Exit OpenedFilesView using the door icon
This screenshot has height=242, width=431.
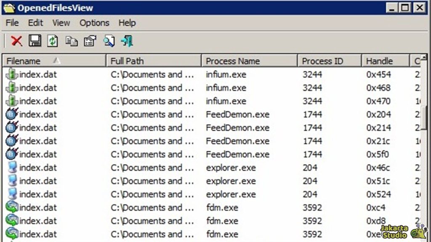(127, 41)
